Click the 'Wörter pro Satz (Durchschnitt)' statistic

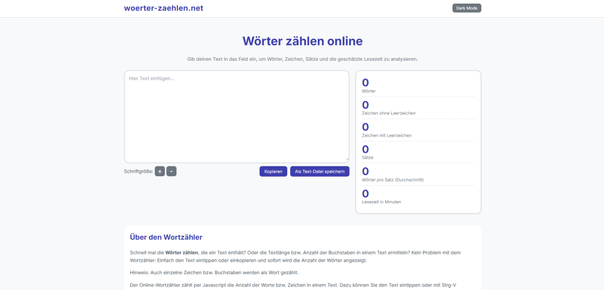click(x=392, y=179)
